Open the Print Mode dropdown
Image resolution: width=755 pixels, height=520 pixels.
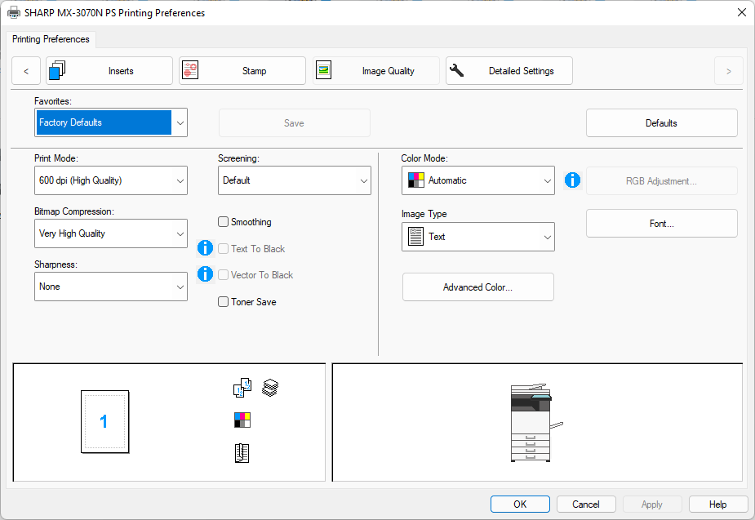tap(111, 180)
